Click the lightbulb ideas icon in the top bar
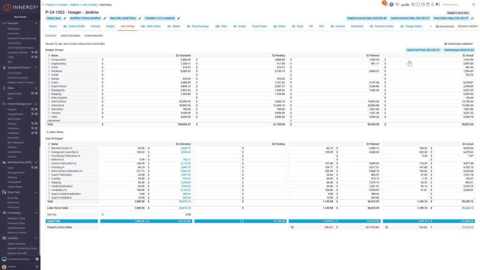Image resolution: width=480 pixels, height=270 pixels. pyautogui.click(x=397, y=4)
